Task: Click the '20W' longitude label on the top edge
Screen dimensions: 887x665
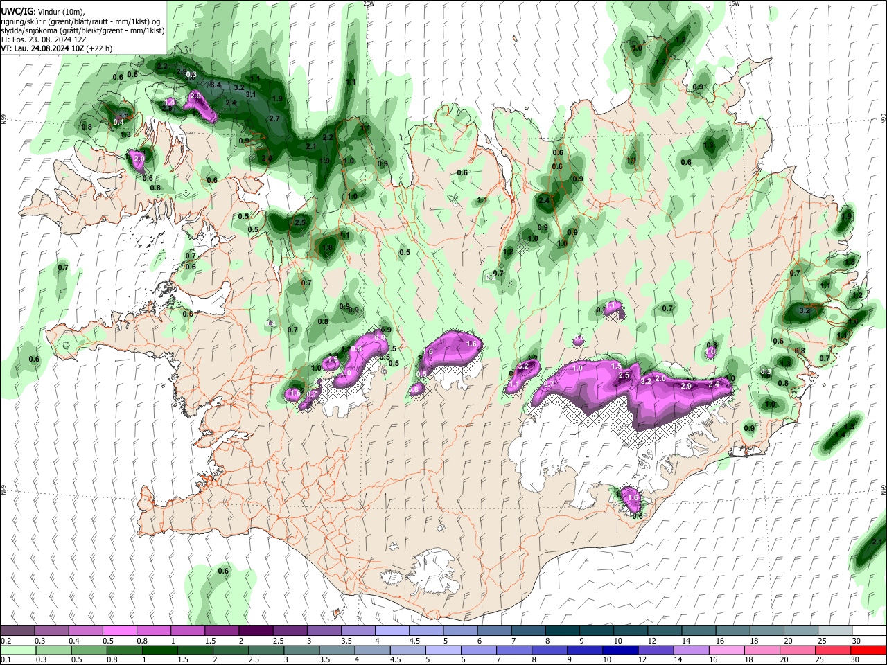Action: (369, 3)
